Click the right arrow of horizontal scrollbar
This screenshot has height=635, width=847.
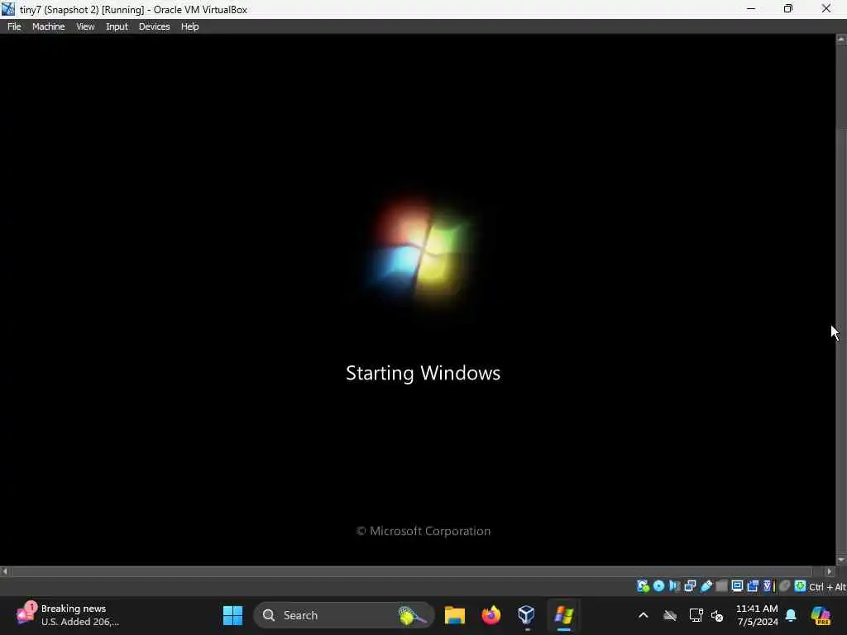tap(830, 571)
